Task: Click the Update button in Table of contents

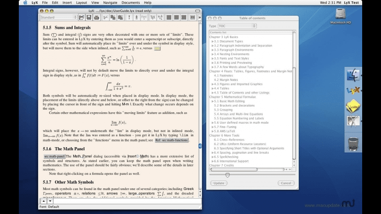Action: [x=219, y=183]
